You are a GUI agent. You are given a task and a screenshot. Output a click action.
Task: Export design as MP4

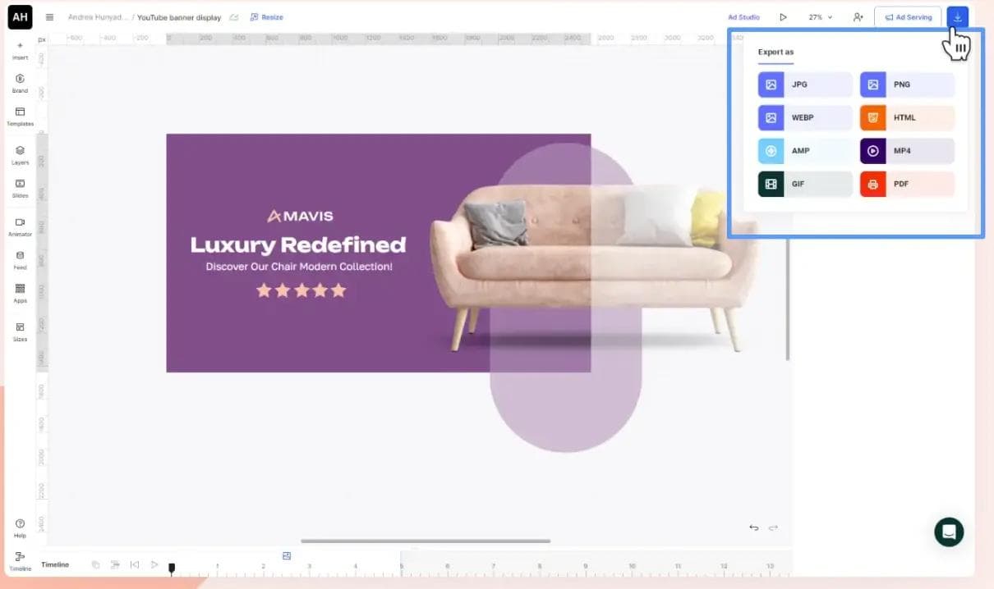[x=907, y=151]
